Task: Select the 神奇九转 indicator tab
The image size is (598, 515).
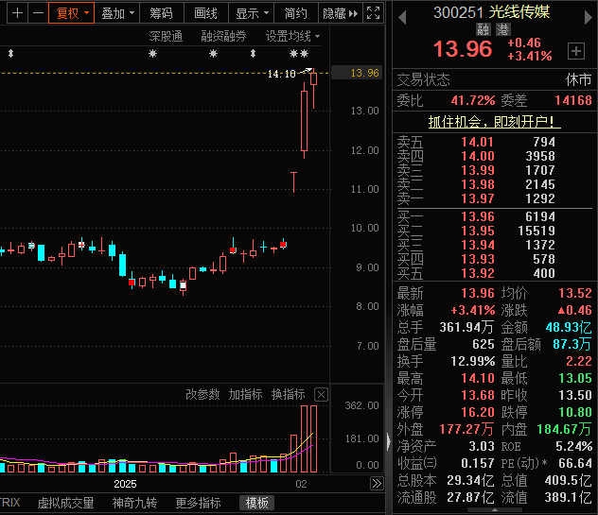Action: (x=135, y=503)
